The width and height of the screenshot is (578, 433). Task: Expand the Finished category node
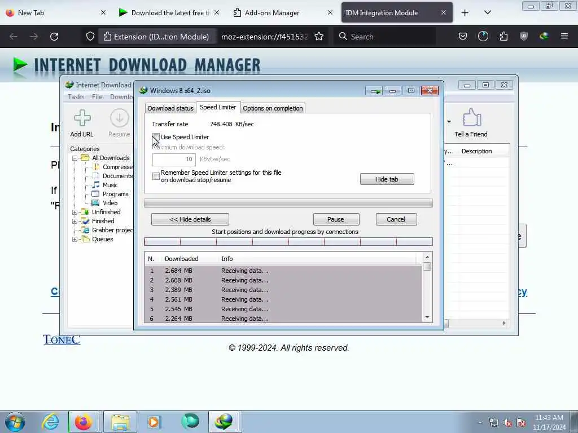tap(75, 221)
